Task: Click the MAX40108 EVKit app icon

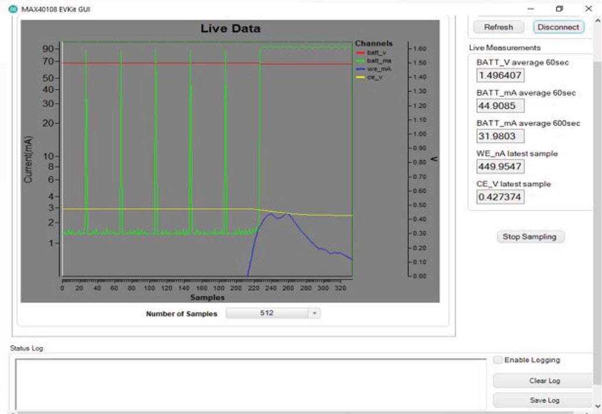Action: [x=13, y=9]
